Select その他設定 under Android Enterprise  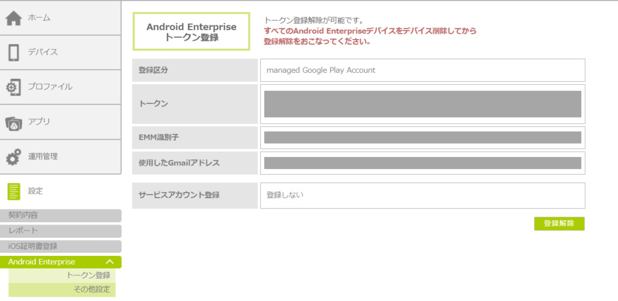92,290
